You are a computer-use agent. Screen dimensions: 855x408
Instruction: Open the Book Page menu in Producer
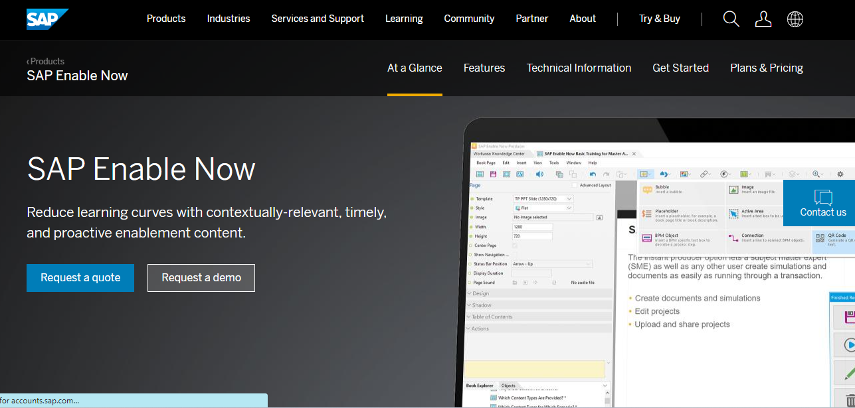486,163
